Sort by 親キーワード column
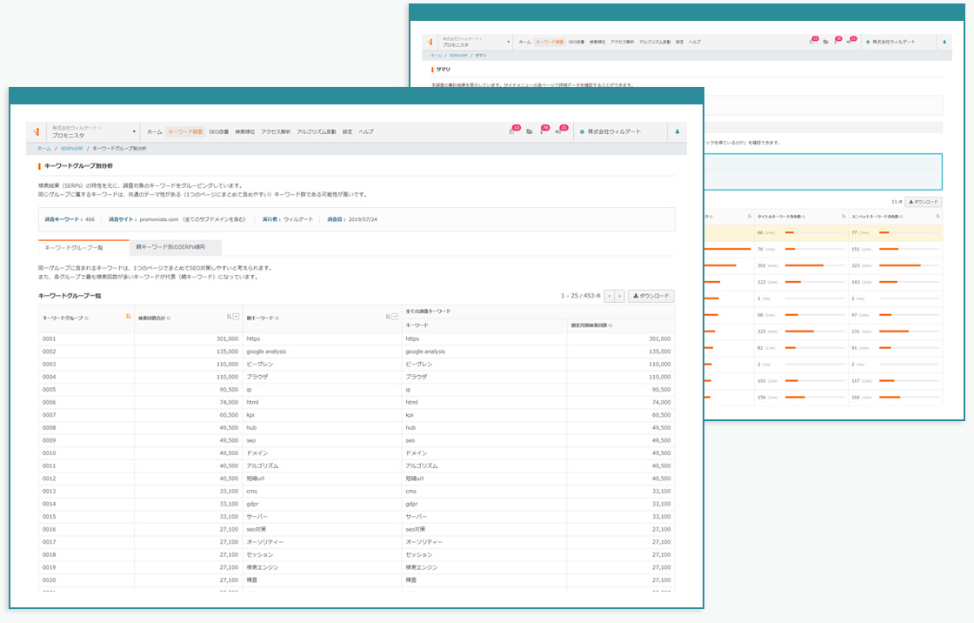 tap(388, 317)
